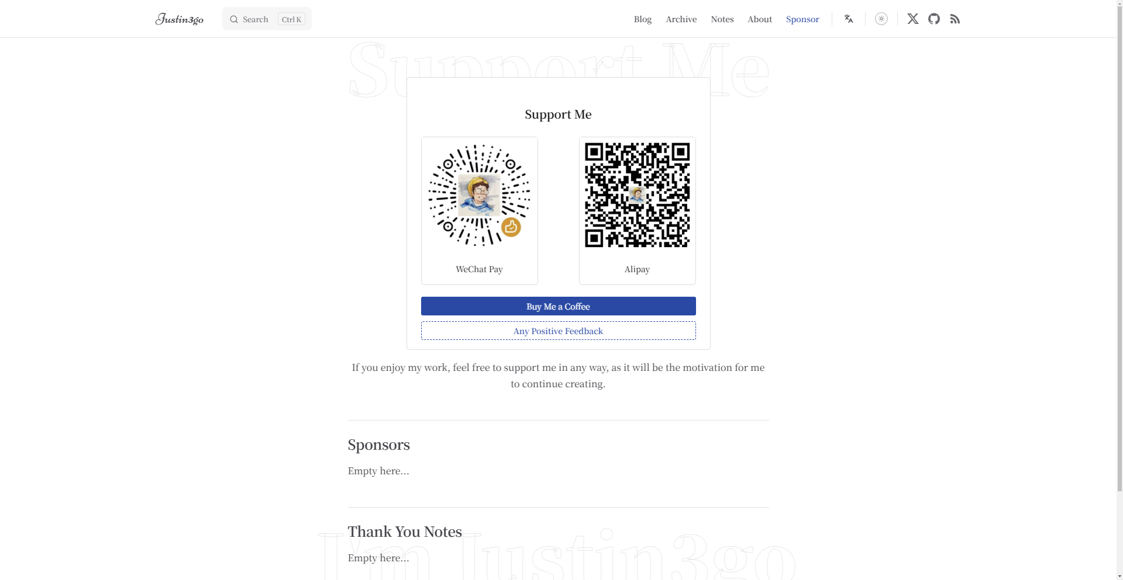This screenshot has height=580, width=1123.
Task: Click the Ctrl K shortcut badge
Action: pyautogui.click(x=291, y=19)
